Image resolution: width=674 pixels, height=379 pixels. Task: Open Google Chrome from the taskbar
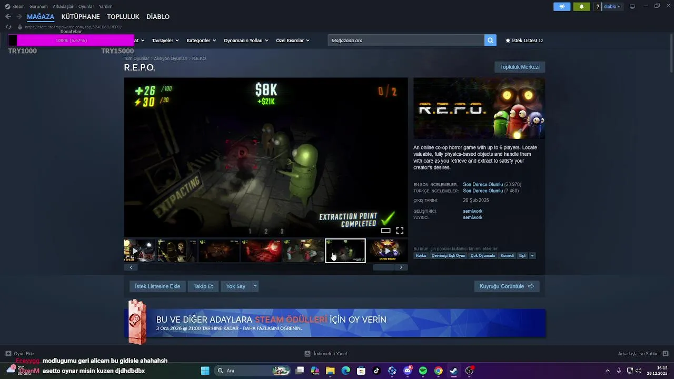tap(438, 371)
